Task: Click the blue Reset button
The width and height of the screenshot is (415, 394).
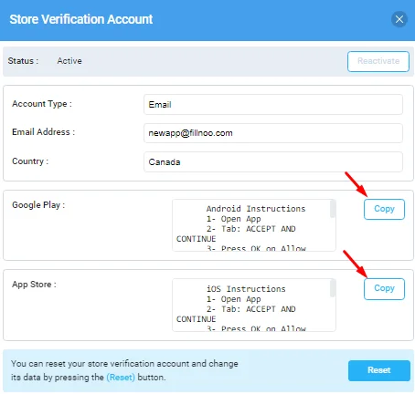Action: [379, 370]
